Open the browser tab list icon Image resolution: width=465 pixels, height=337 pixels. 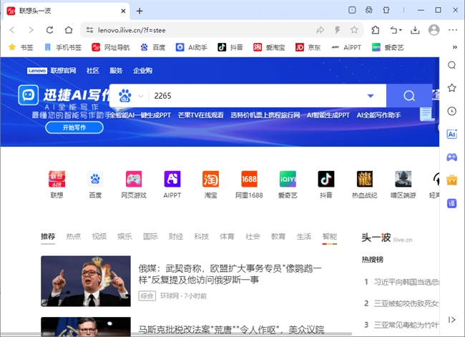[352, 10]
